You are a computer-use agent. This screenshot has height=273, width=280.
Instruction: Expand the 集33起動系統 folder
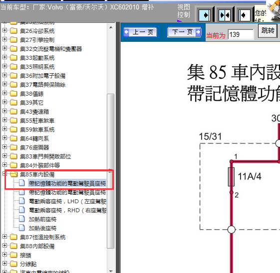click(4, 57)
